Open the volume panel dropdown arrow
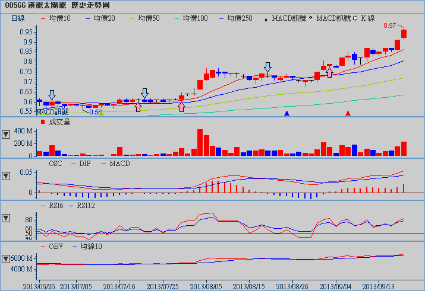This screenshot has width=425, height=291. click(7, 134)
